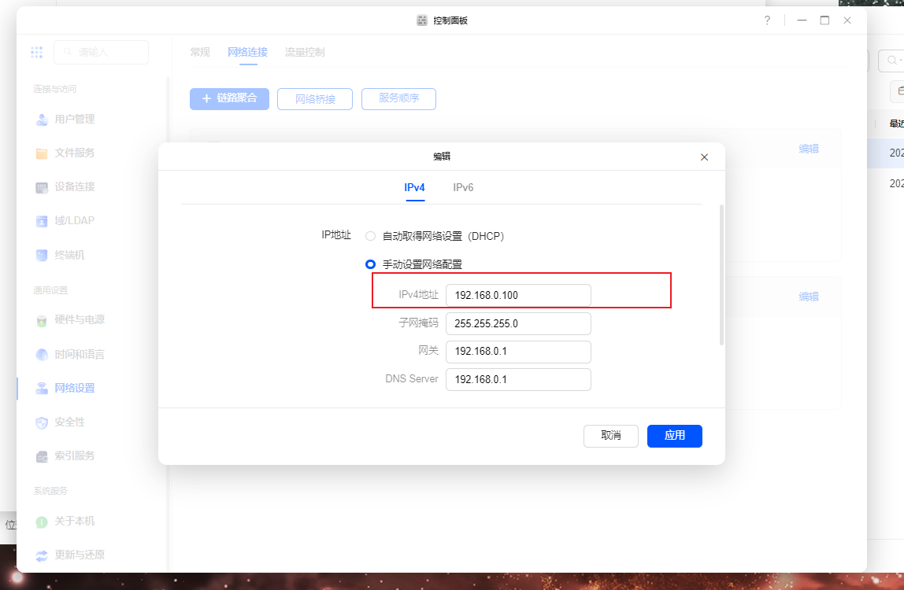Switch to the IPv4 tab

[x=415, y=188]
